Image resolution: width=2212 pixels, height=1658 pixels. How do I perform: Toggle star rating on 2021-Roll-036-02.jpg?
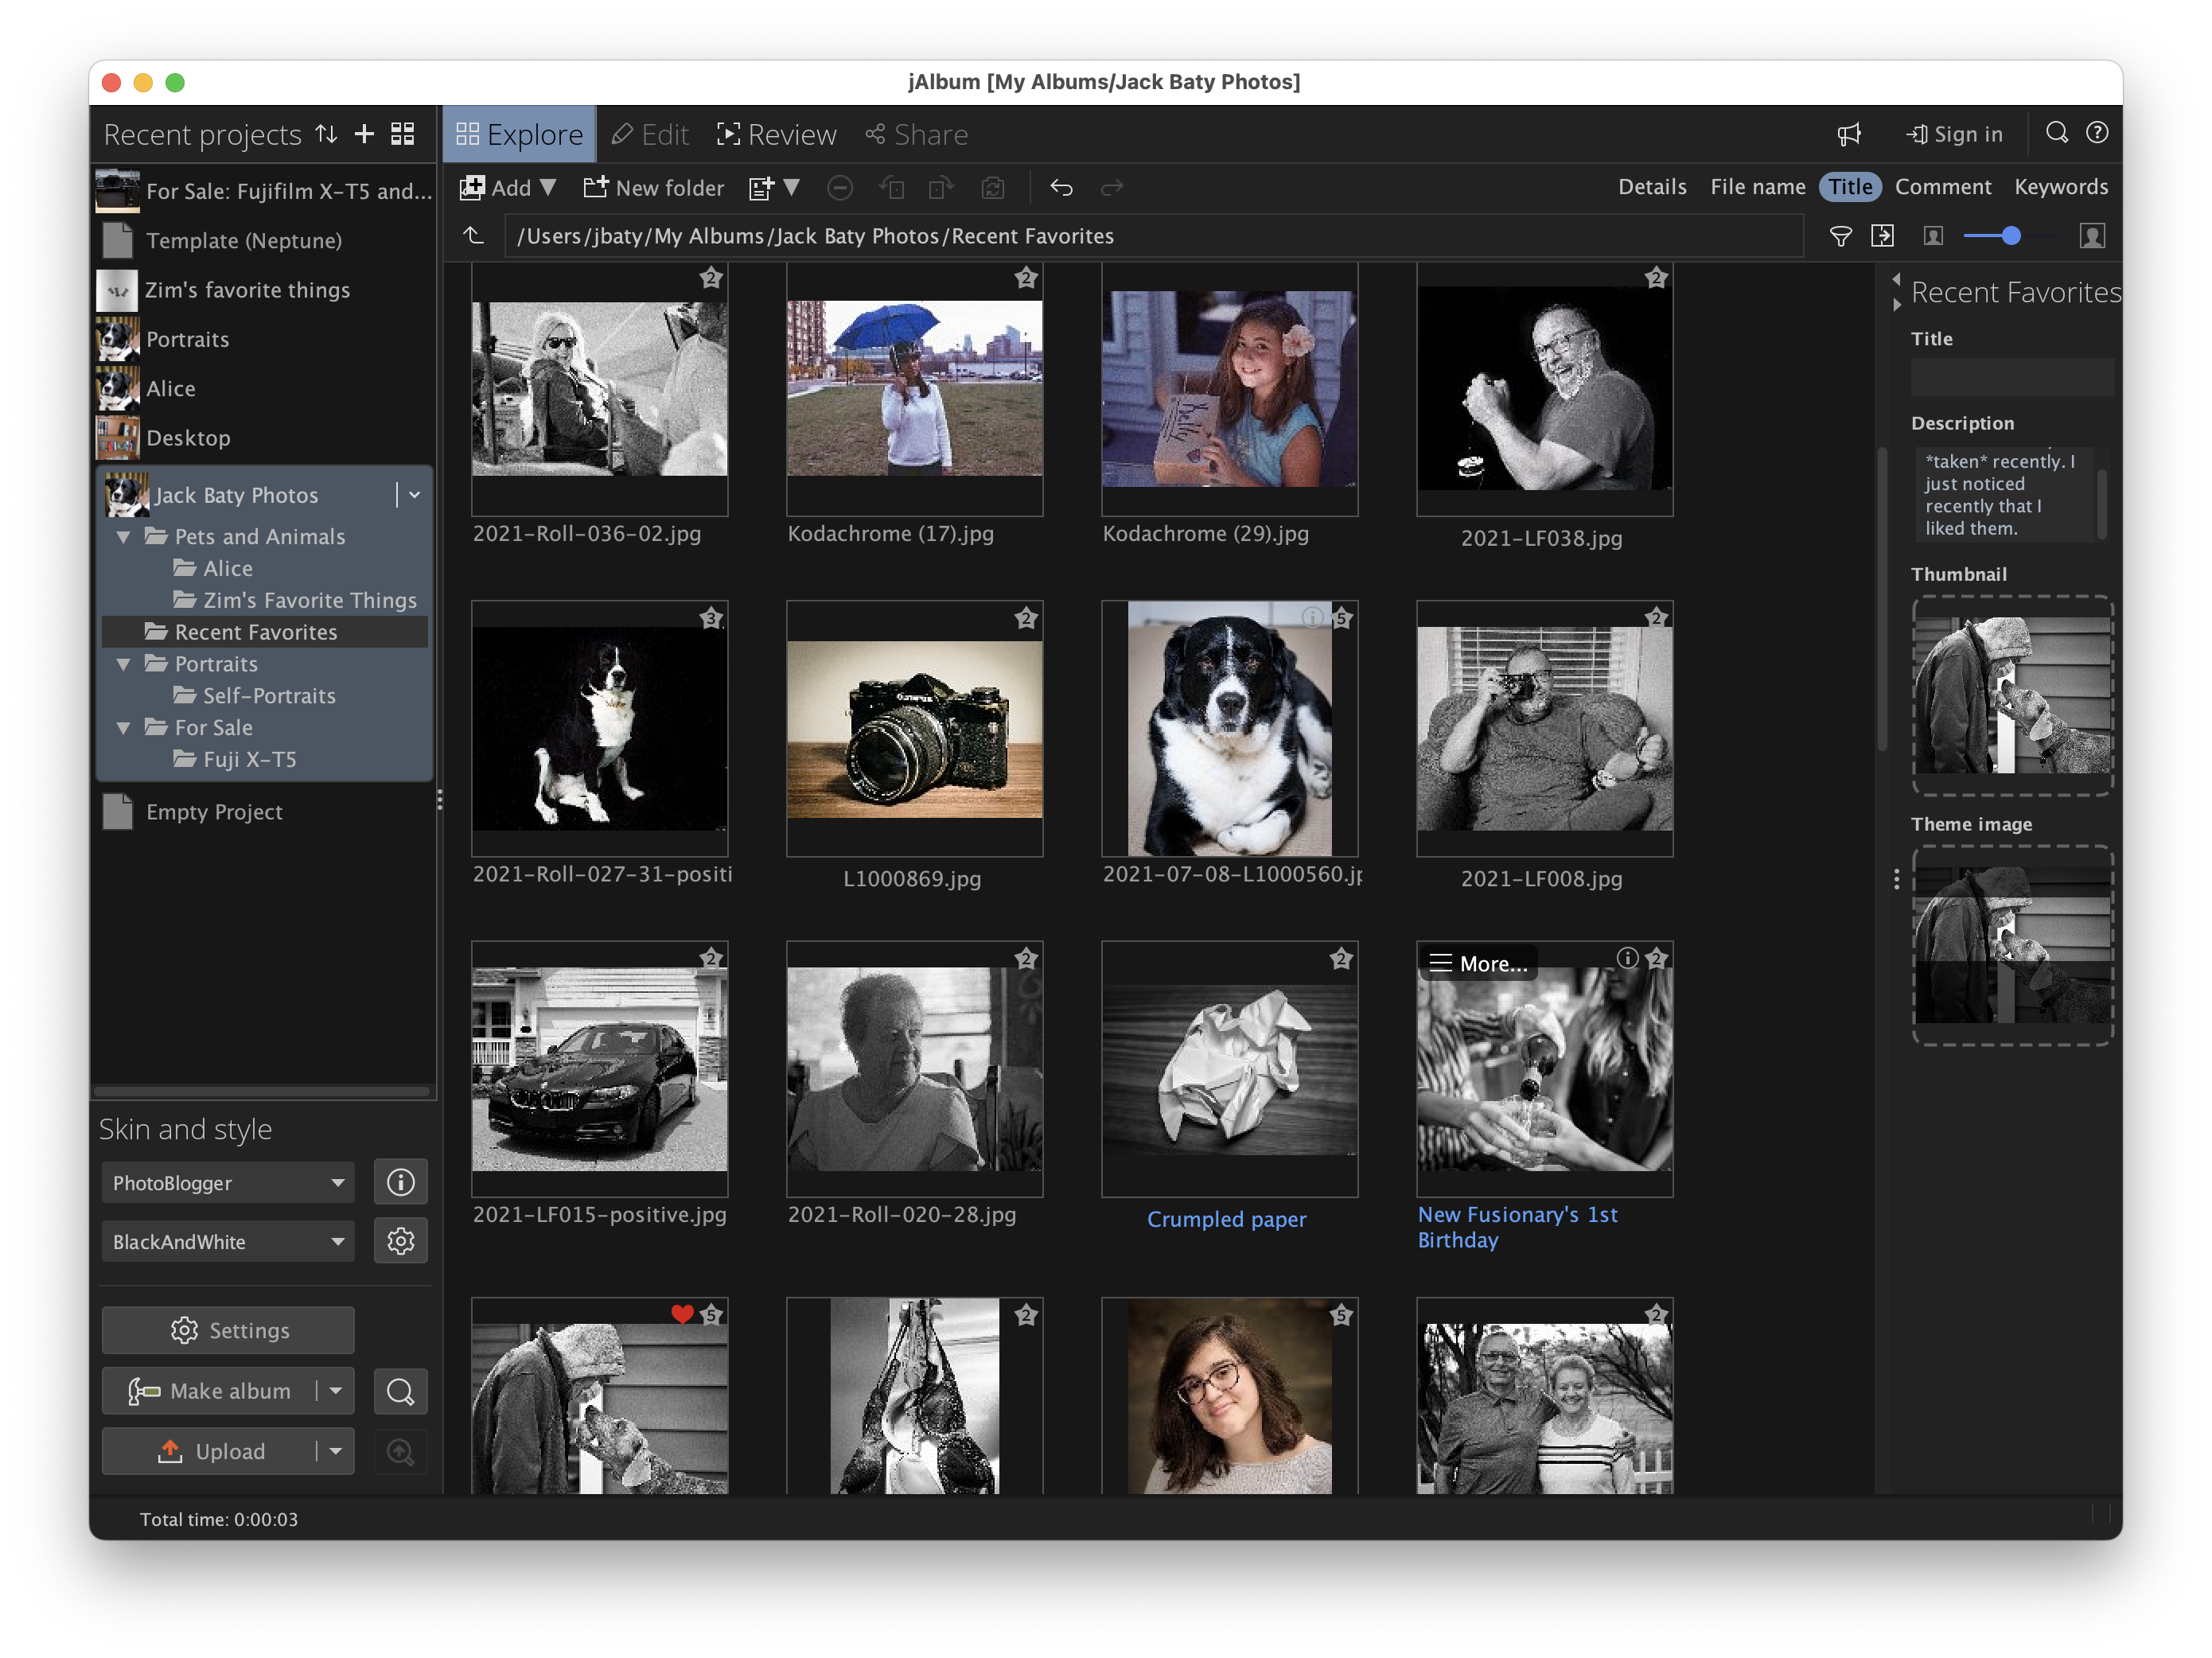(711, 278)
